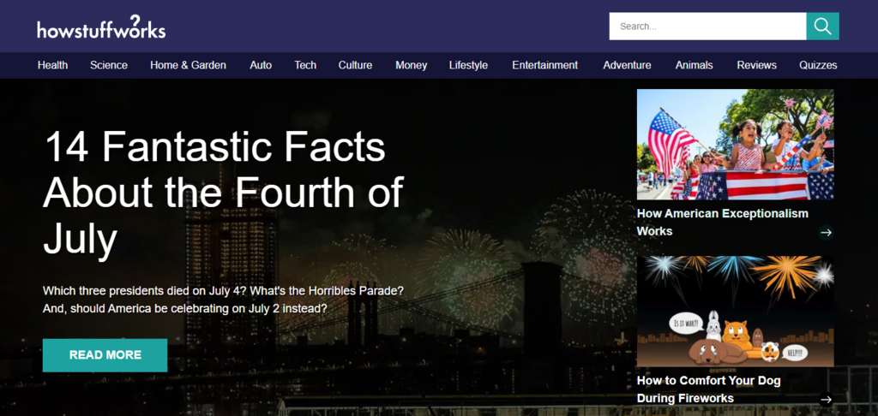Image resolution: width=878 pixels, height=416 pixels.
Task: Open the Science menu item
Action: [x=109, y=65]
